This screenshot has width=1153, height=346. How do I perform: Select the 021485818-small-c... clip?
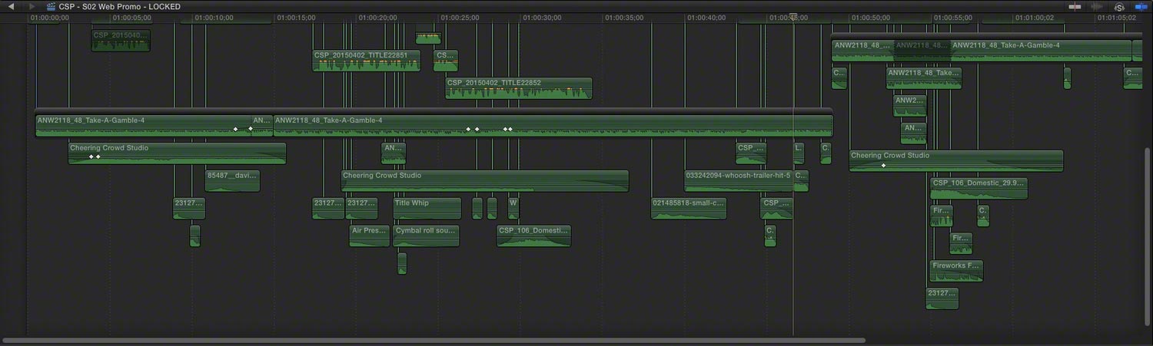point(689,208)
